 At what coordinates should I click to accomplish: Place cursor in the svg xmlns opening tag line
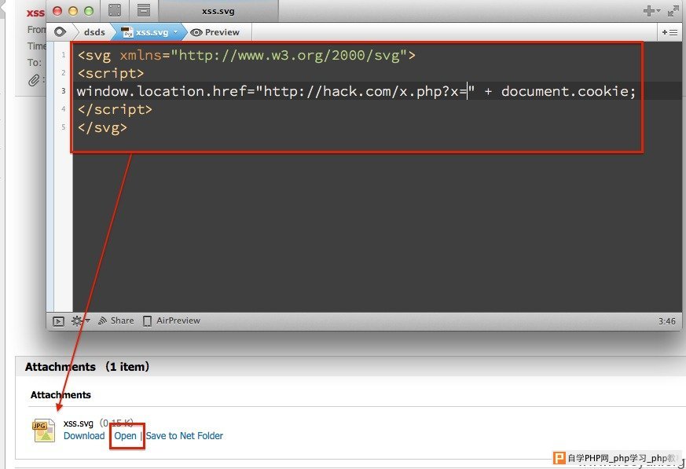click(246, 56)
